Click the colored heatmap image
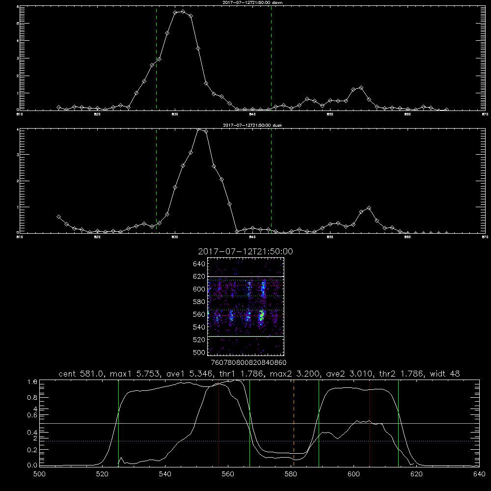The width and height of the screenshot is (491, 491). [246, 306]
